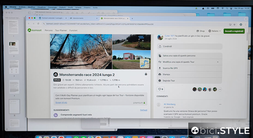253x138 pixels.
Task: Click 'Segnala Tour'
Action: point(189,81)
